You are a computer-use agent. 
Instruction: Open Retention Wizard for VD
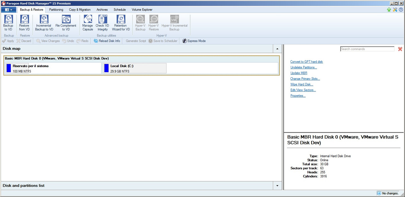(x=121, y=23)
